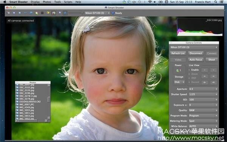Click the Refresh List button
This screenshot has height=142, width=227.
pyautogui.click(x=178, y=53)
